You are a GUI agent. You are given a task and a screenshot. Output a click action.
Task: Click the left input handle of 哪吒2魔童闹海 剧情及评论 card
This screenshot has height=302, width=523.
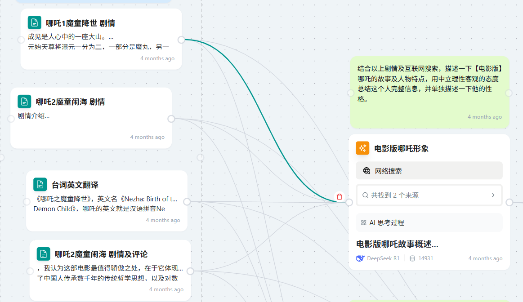(30, 271)
